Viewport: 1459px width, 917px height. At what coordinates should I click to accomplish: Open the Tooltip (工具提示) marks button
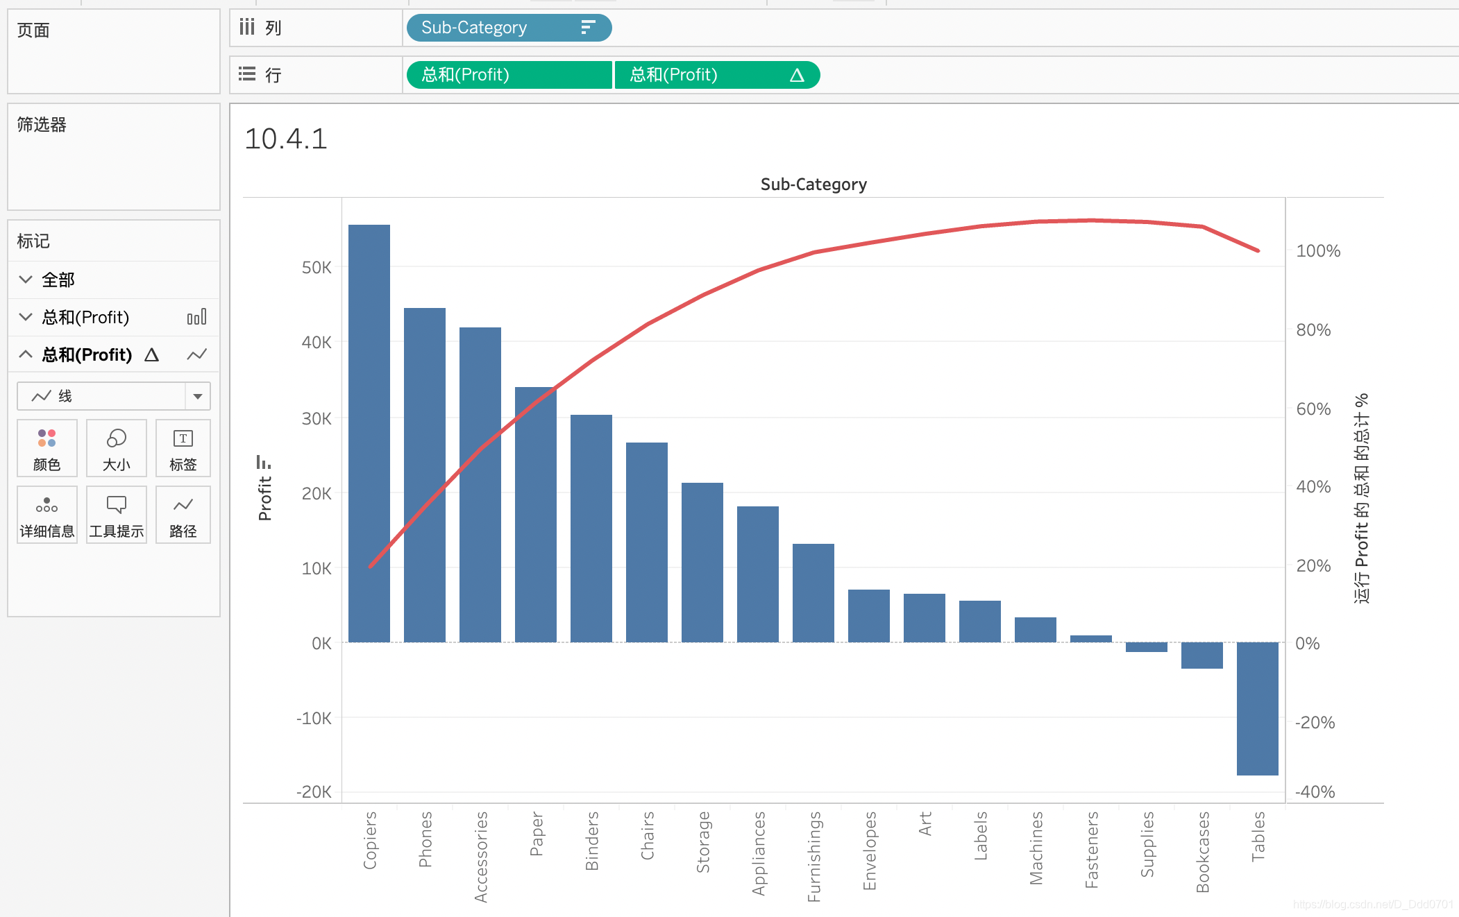tap(116, 515)
